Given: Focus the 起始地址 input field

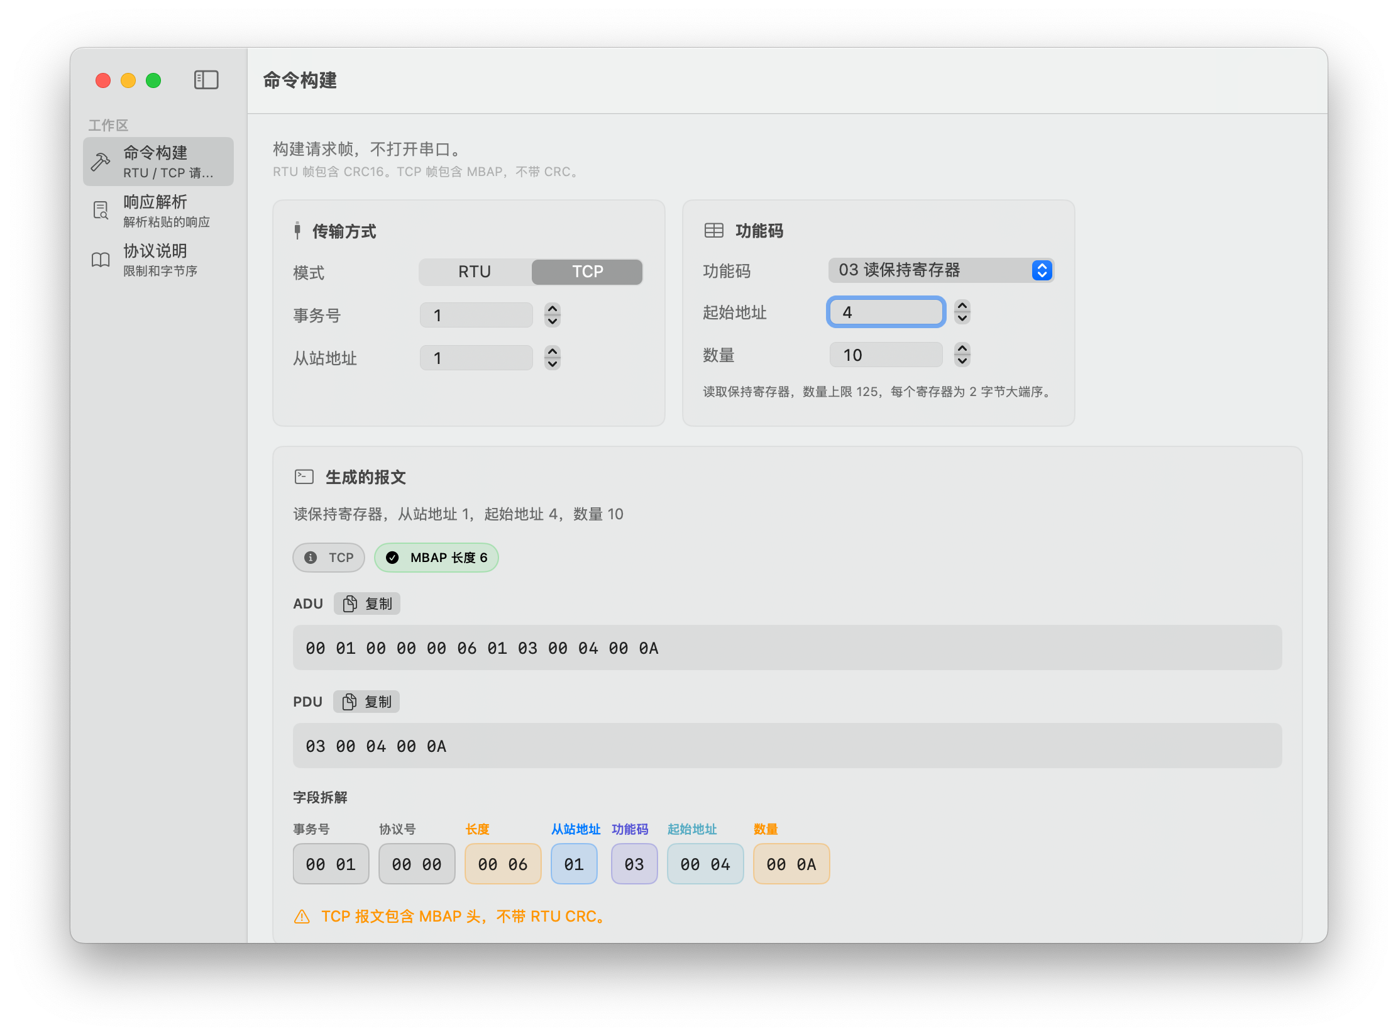Looking at the screenshot, I should pyautogui.click(x=886, y=312).
